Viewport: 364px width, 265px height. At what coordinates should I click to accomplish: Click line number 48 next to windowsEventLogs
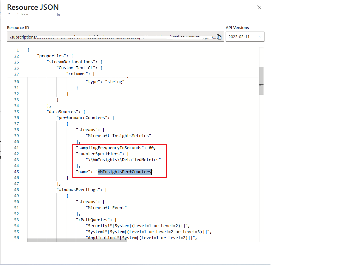click(x=16, y=189)
